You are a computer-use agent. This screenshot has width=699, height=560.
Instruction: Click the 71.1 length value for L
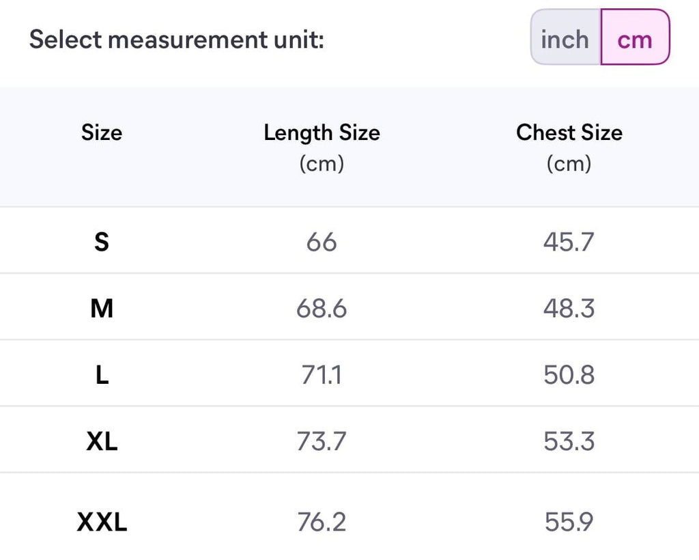322,375
